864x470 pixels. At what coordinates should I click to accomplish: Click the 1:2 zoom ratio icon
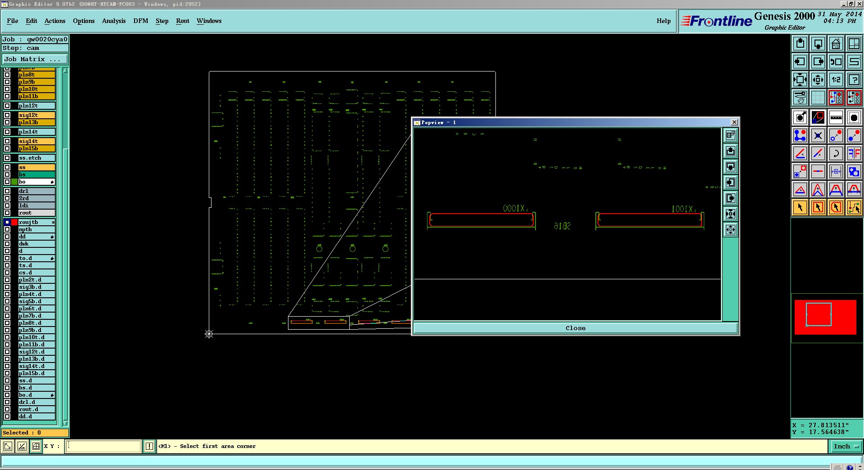click(836, 80)
